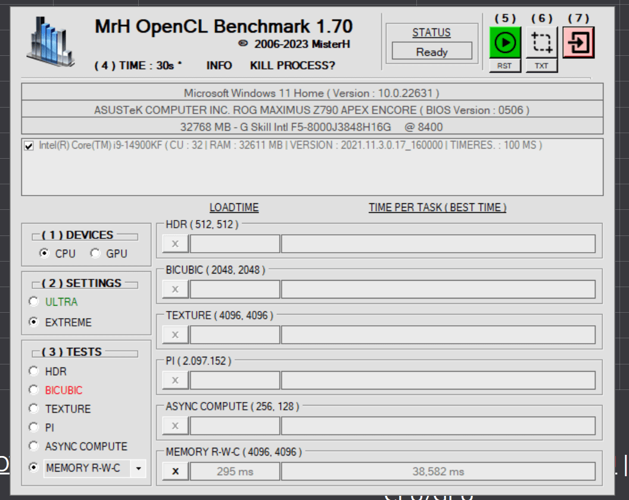The width and height of the screenshot is (629, 500).
Task: Click the TXT export button
Action: click(x=541, y=65)
